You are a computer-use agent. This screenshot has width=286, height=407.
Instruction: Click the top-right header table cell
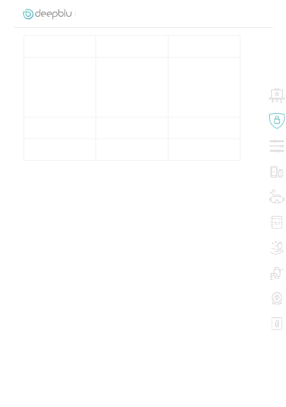pos(204,46)
